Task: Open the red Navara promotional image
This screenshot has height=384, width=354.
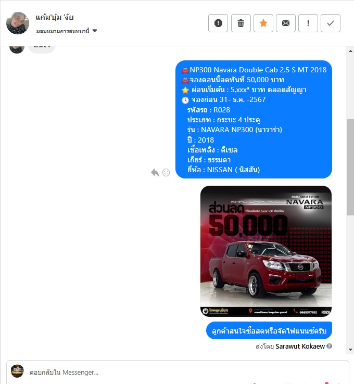Action: click(x=266, y=251)
